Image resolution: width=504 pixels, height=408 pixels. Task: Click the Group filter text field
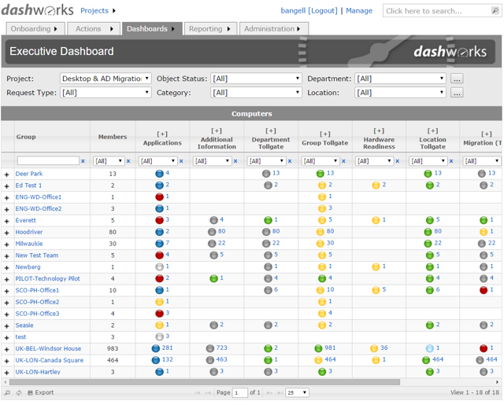[x=48, y=160]
